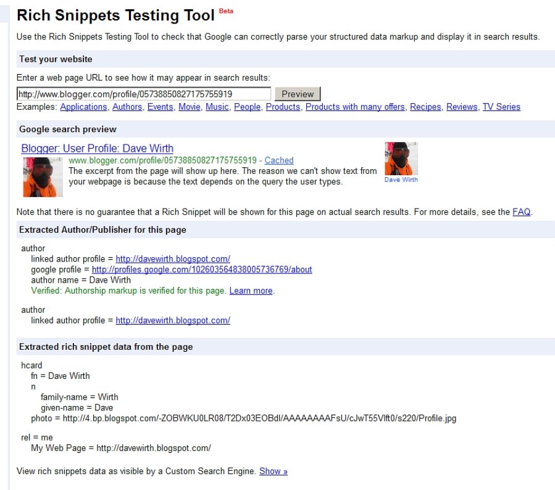This screenshot has width=555, height=490.
Task: Open the TV Series example link
Action: pos(501,107)
